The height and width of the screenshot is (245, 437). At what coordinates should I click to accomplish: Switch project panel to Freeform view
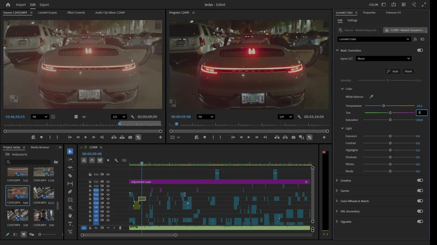(32, 234)
